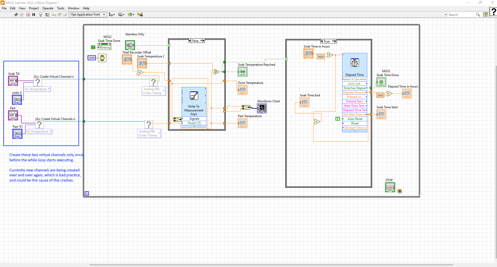Open the Tools menu

(61, 8)
